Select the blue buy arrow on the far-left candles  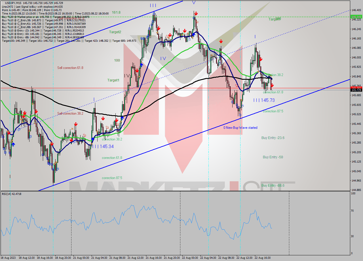pos(13,144)
